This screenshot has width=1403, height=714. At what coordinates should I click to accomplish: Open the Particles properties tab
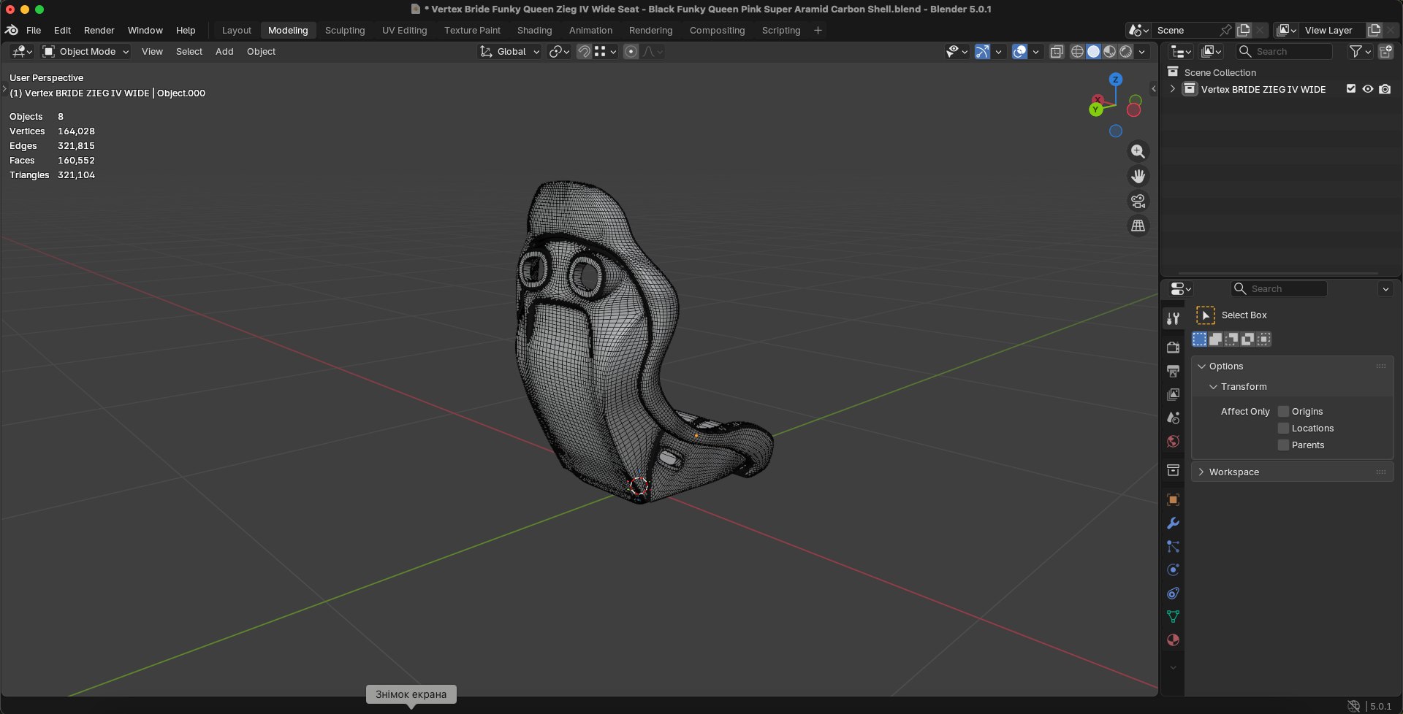click(1173, 546)
